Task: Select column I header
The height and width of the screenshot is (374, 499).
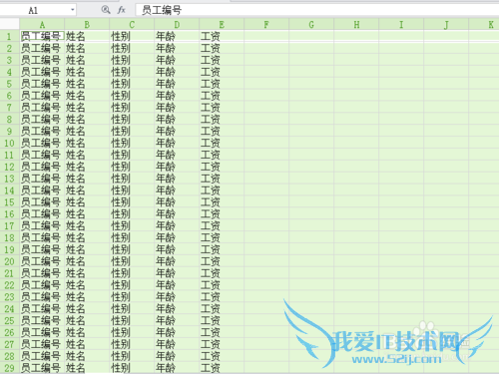Action: point(401,24)
